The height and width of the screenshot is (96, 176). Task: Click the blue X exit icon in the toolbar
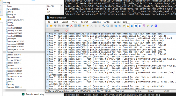pyautogui.click(x=156, y=26)
